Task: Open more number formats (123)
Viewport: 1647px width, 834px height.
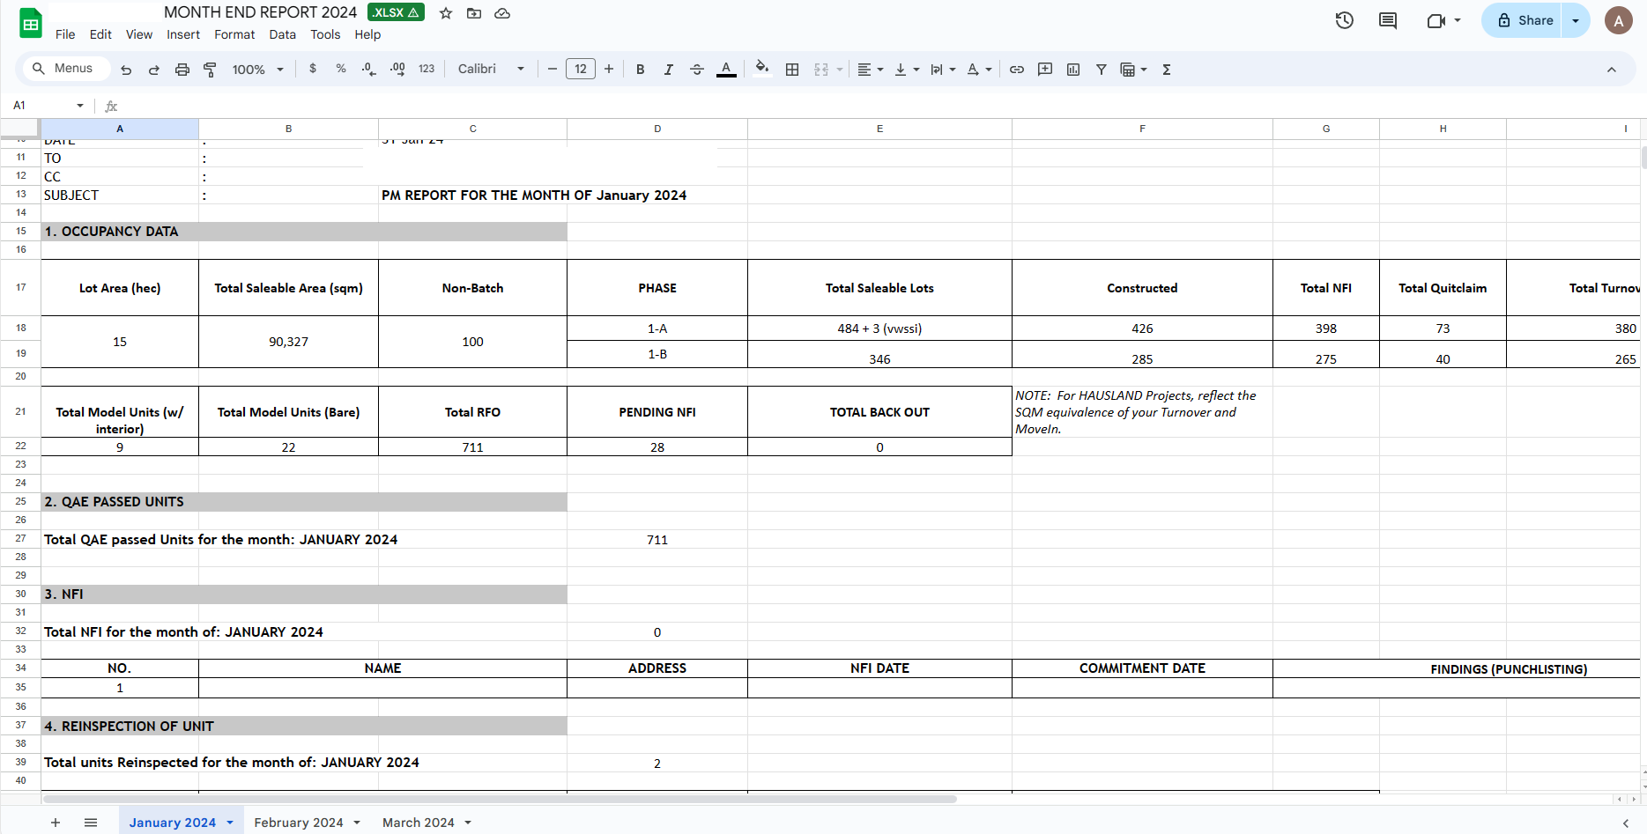Action: point(427,69)
